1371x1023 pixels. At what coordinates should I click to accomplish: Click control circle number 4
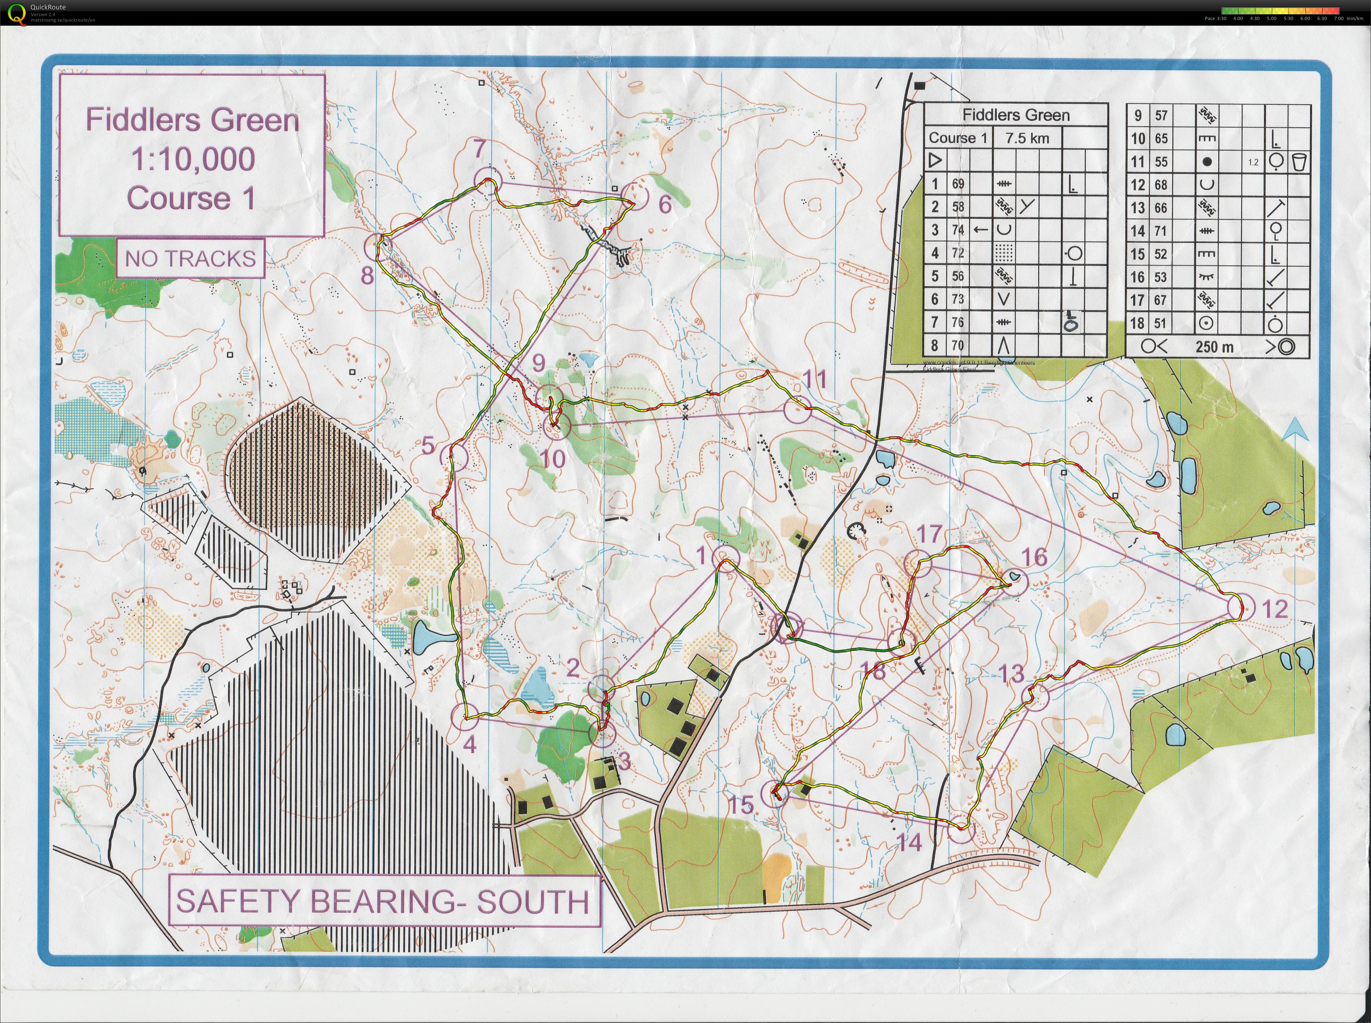pyautogui.click(x=464, y=718)
